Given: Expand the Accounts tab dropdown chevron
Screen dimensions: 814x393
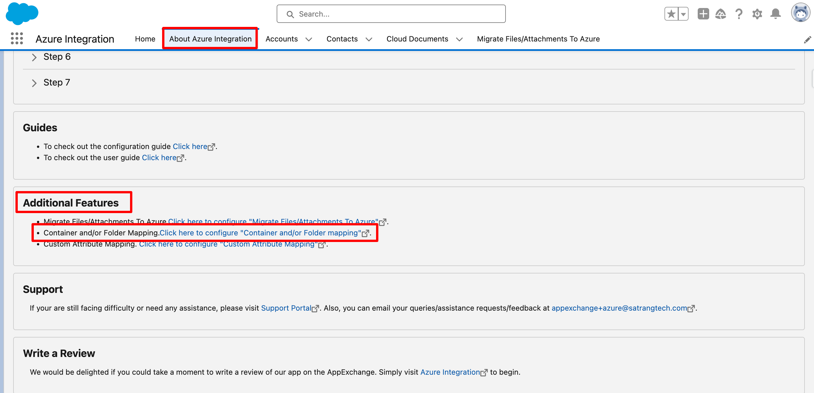Looking at the screenshot, I should coord(309,39).
